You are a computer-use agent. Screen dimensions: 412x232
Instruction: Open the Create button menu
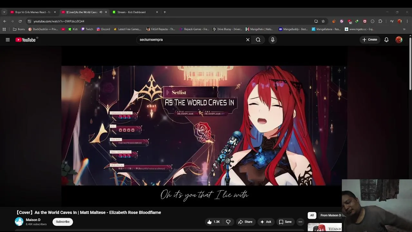coord(370,40)
